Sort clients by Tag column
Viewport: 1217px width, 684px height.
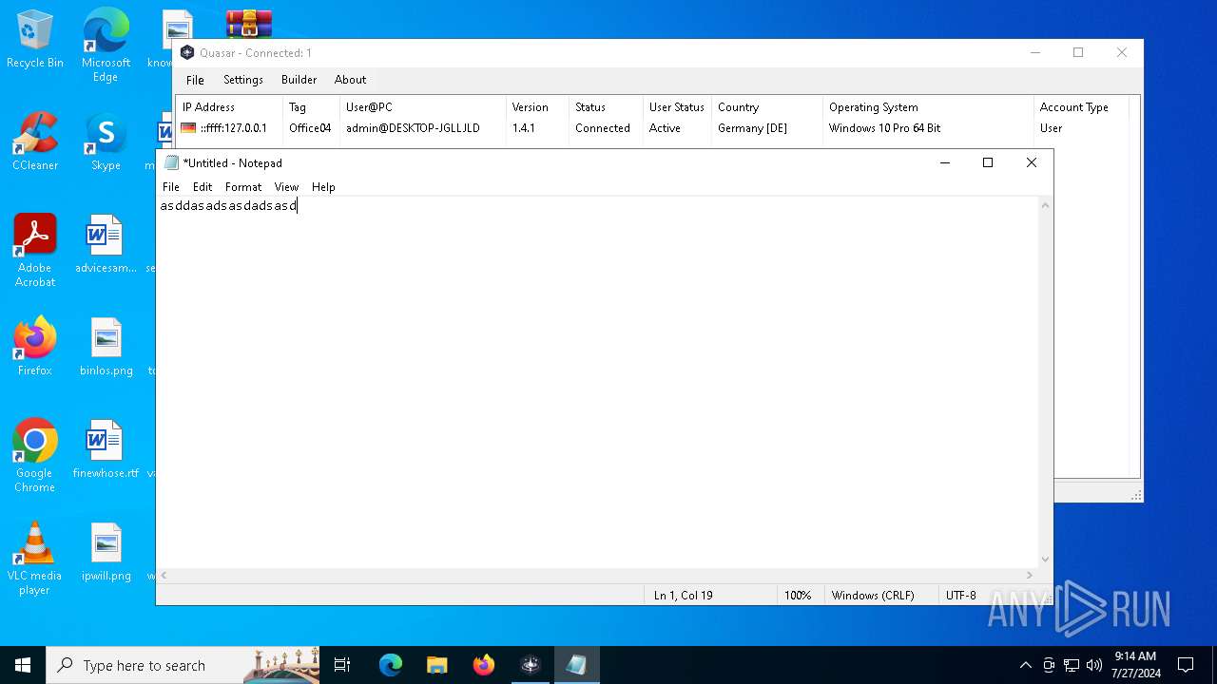click(x=311, y=107)
